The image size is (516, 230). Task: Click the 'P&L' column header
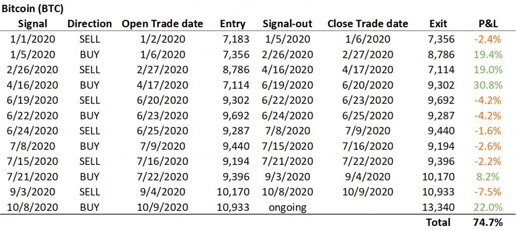pos(489,24)
